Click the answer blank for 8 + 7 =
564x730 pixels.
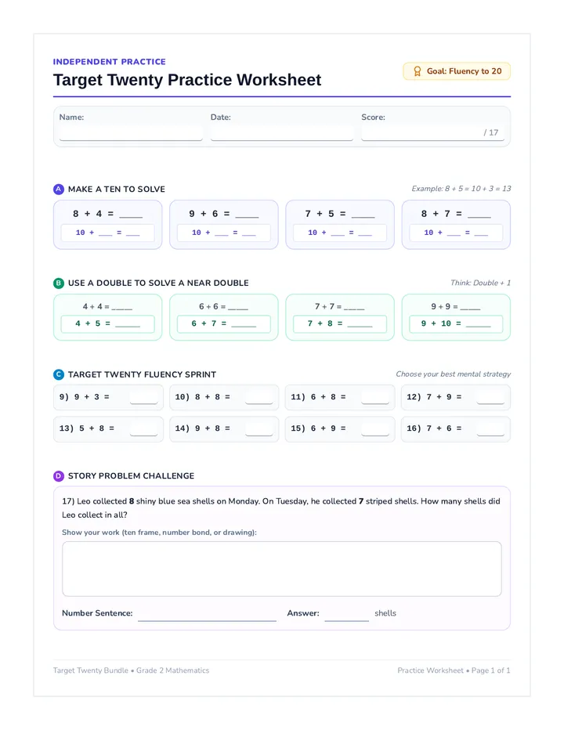click(x=479, y=215)
